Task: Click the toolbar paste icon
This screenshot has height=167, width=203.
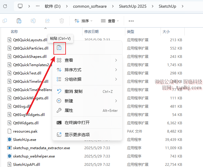Action: (19, 21)
